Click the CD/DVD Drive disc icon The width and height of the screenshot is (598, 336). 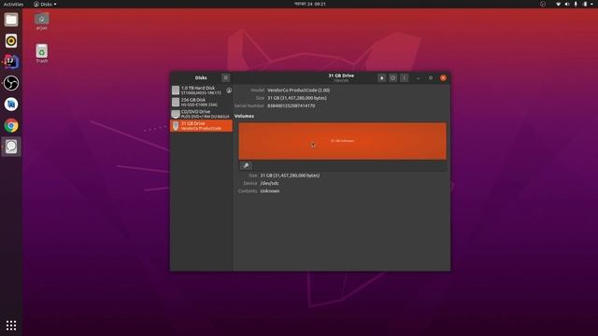pos(176,114)
